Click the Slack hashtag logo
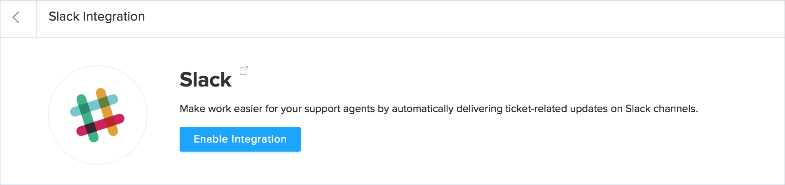This screenshot has width=785, height=185. (x=98, y=115)
